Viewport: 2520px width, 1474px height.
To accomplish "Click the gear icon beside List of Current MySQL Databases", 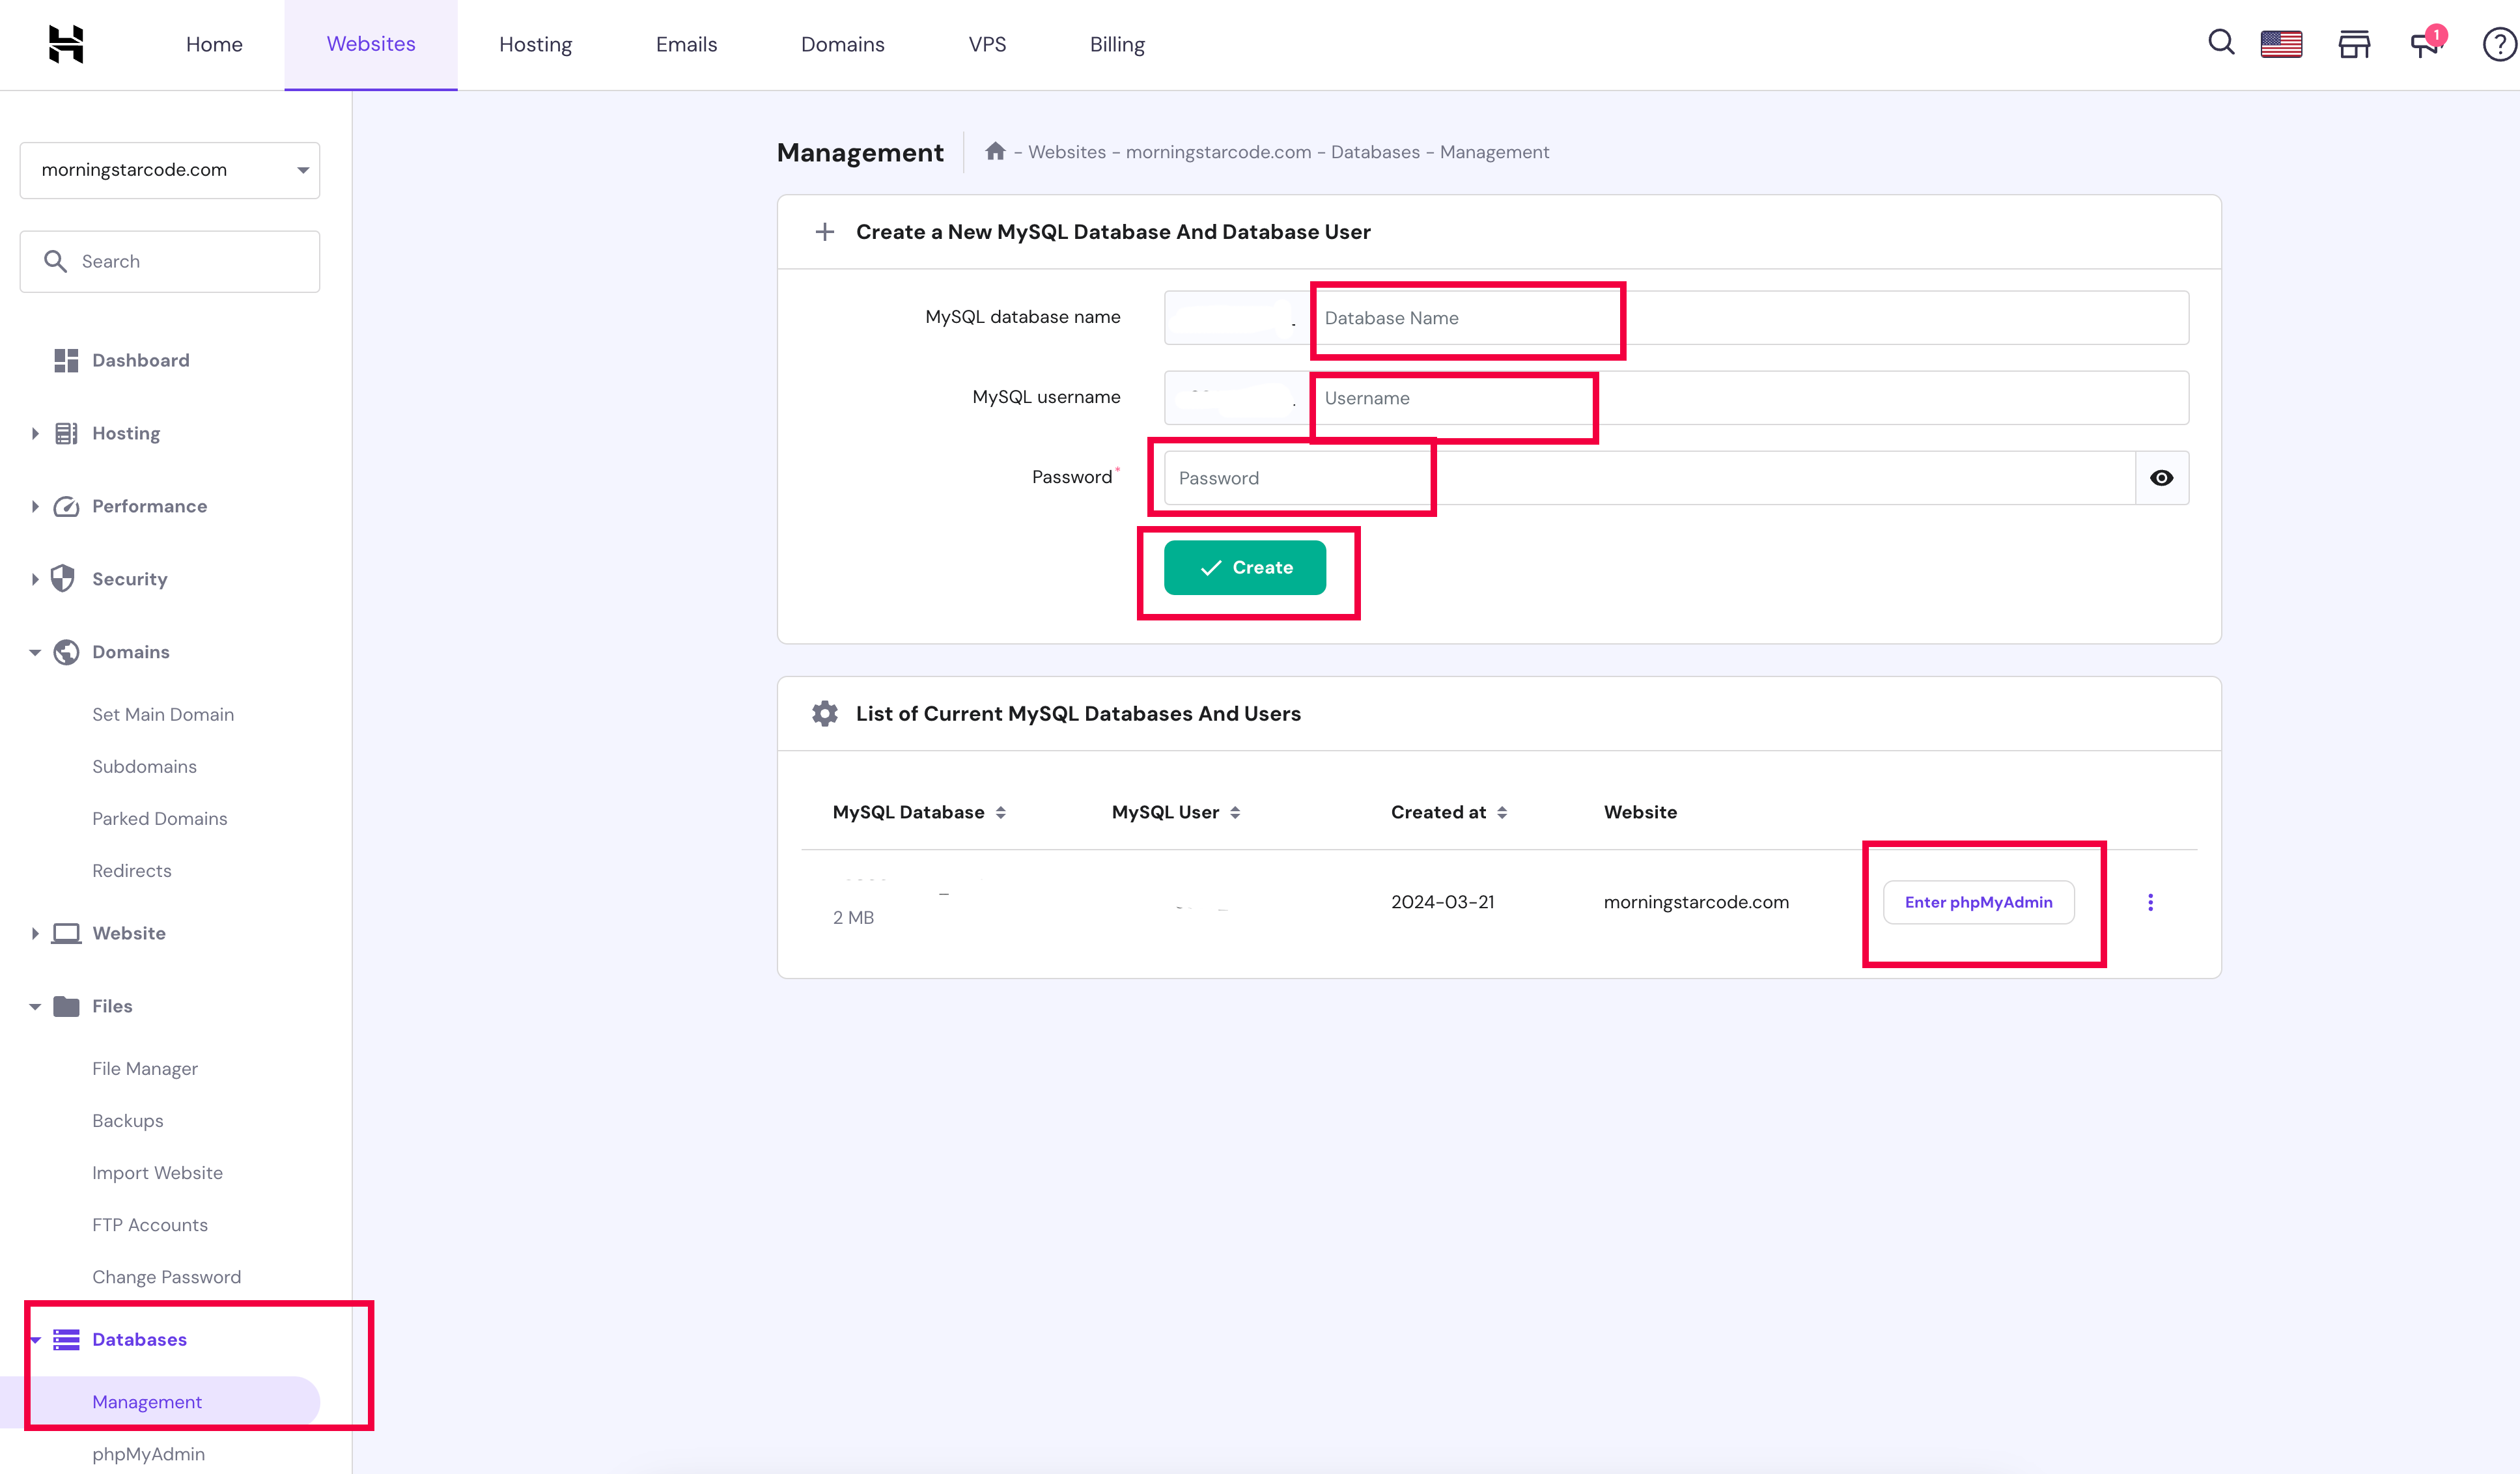I will (825, 713).
